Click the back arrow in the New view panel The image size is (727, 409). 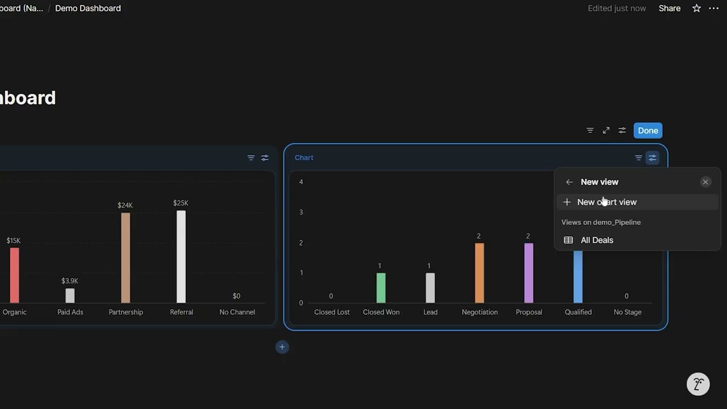(569, 182)
